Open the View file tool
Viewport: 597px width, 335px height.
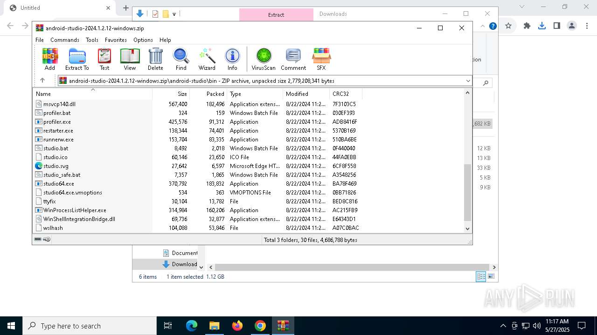coord(130,59)
